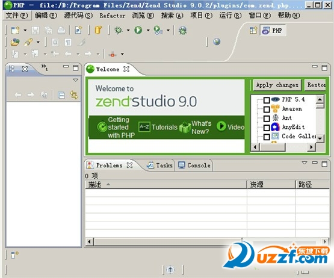
Task: Open the 帮助(H) menu
Action: [289, 16]
